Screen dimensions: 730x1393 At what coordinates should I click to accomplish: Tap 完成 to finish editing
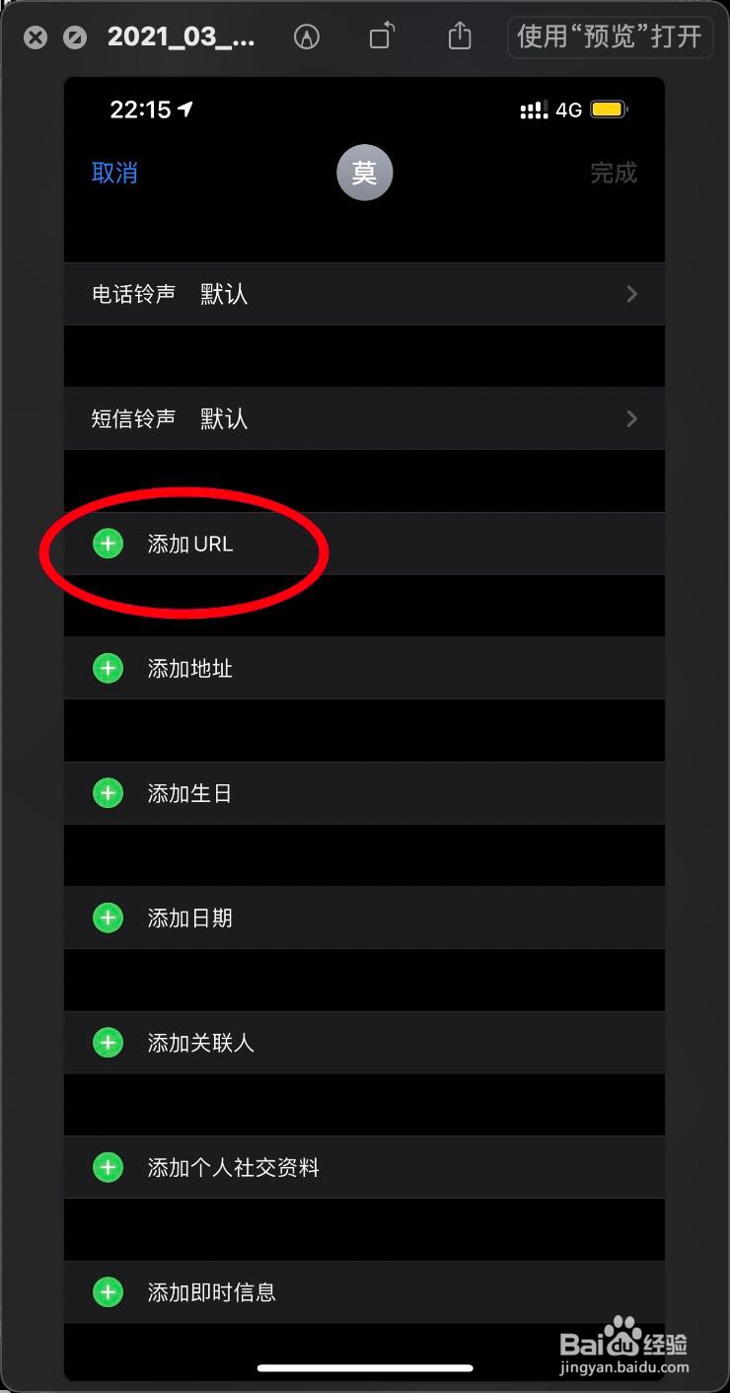614,173
